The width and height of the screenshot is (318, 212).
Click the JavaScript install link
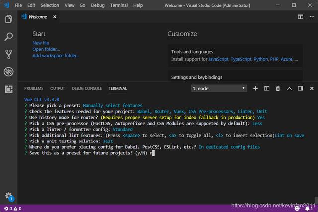218,59
